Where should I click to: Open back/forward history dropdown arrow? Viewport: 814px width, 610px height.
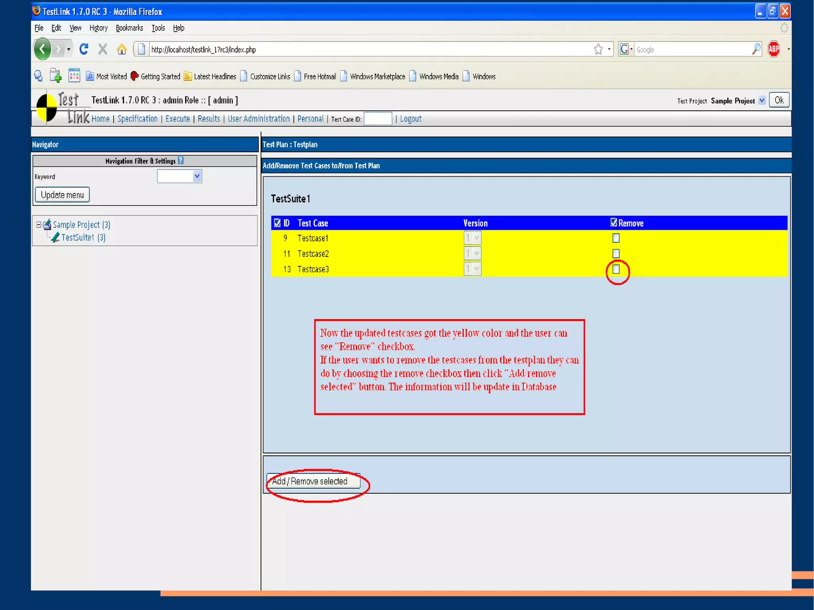[x=69, y=49]
